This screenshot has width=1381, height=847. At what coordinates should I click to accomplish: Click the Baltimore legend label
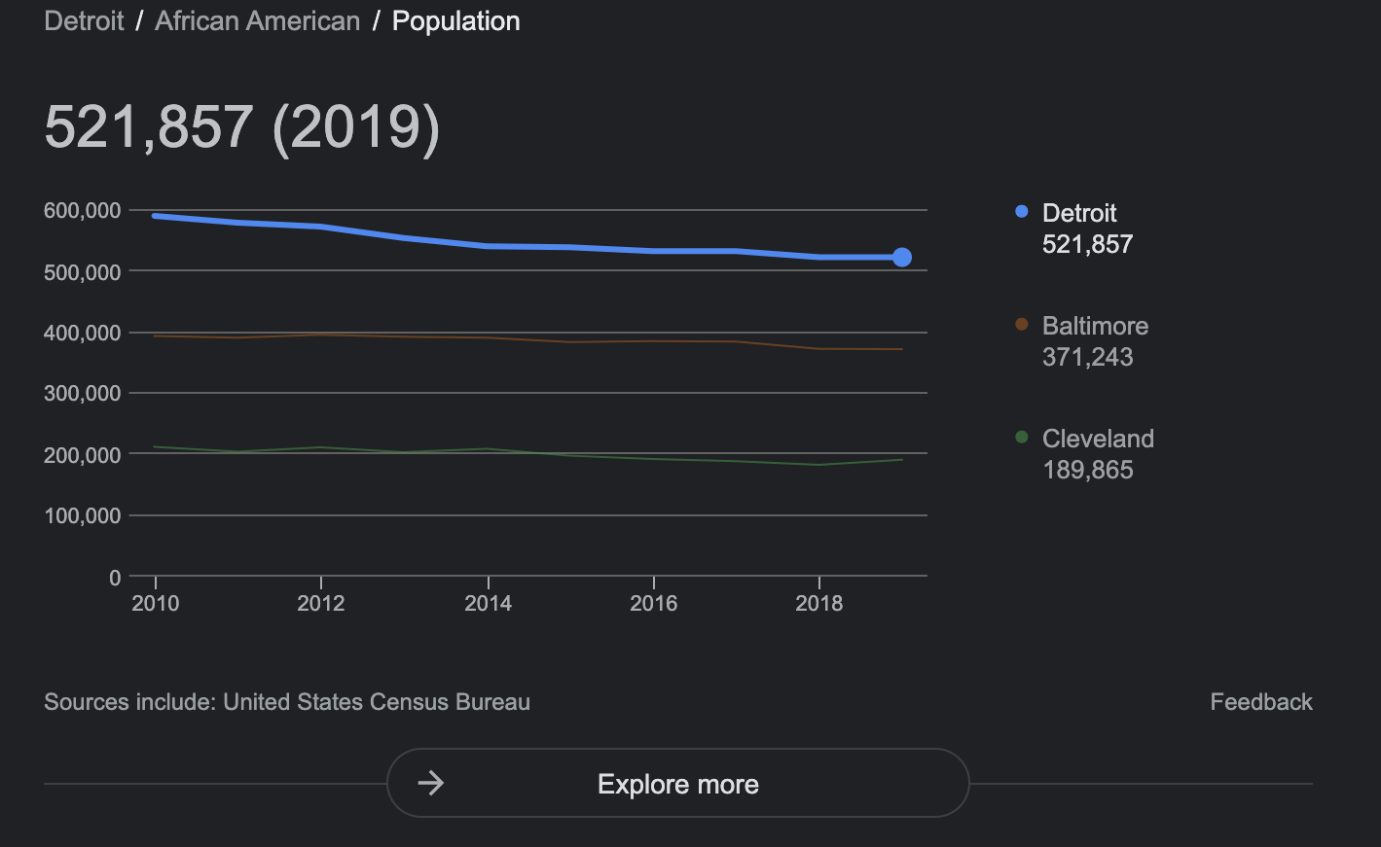1095,326
